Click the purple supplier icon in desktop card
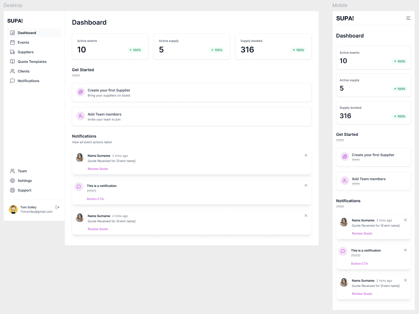The image size is (419, 314). click(x=81, y=92)
